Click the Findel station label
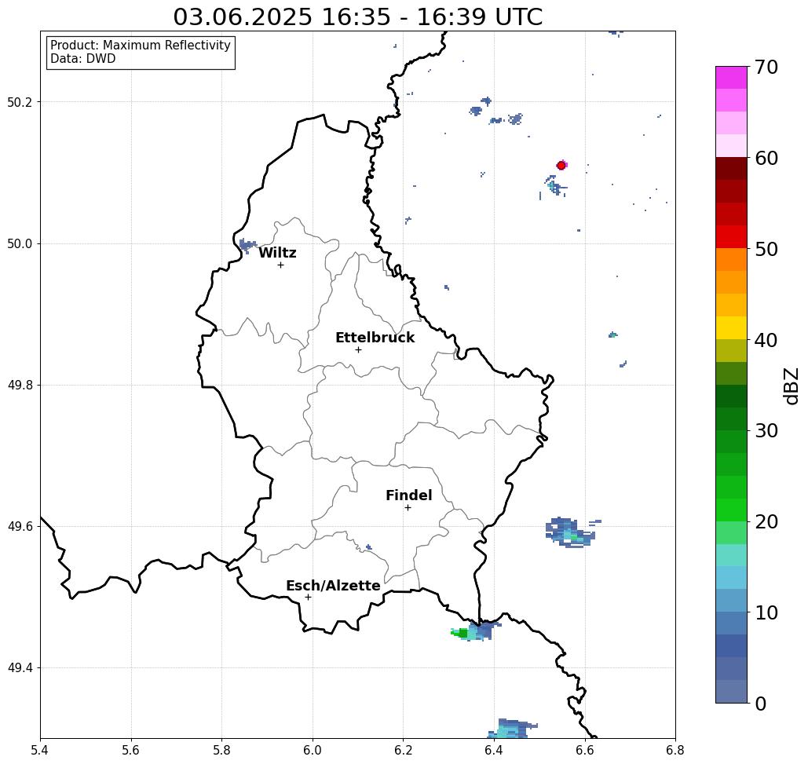Image resolution: width=808 pixels, height=764 pixels. (408, 495)
